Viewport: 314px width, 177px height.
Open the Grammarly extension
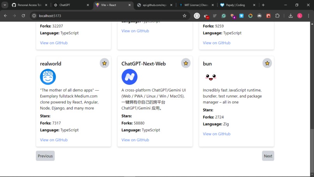pos(224,16)
